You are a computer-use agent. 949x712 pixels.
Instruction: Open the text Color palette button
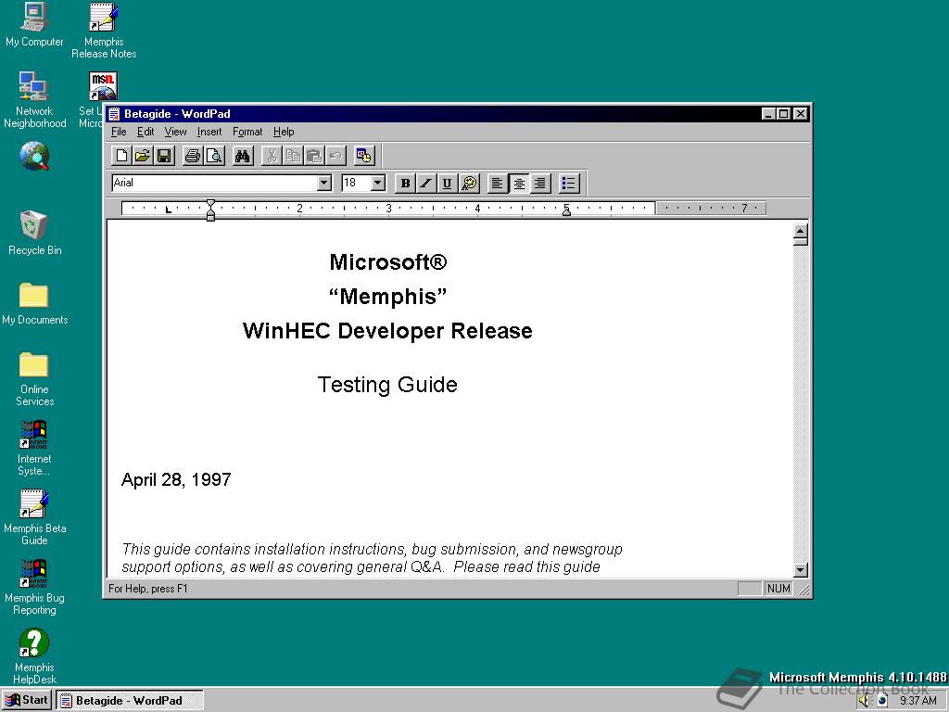[x=469, y=183]
